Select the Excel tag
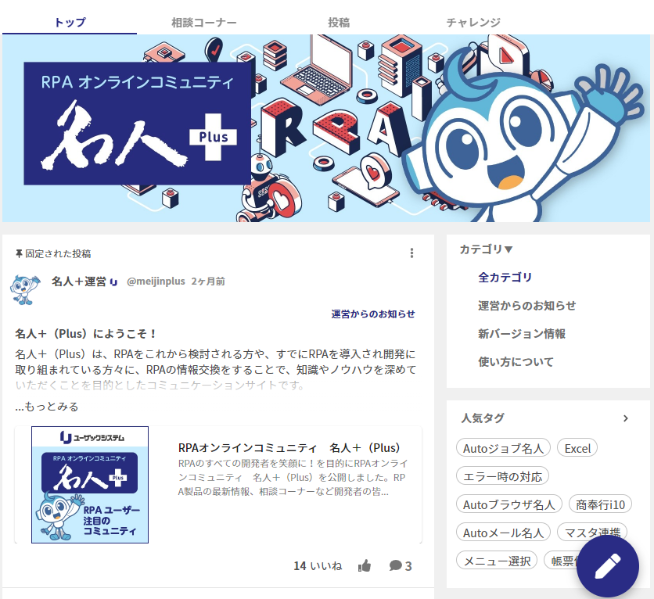Image resolution: width=654 pixels, height=599 pixels. click(577, 448)
